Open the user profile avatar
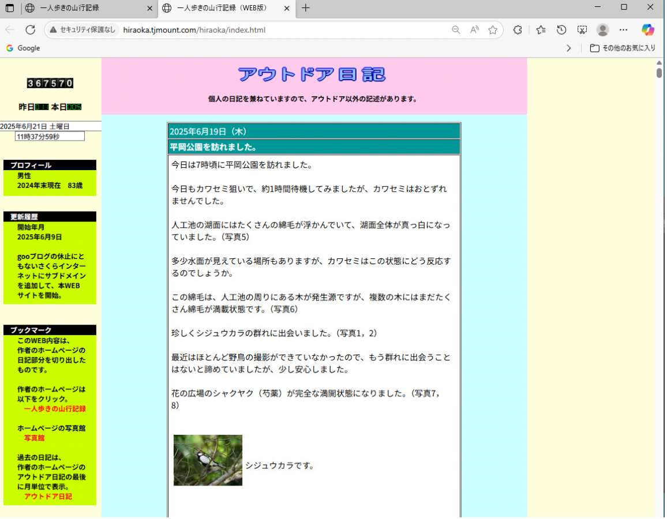This screenshot has height=519, width=667. pos(602,30)
